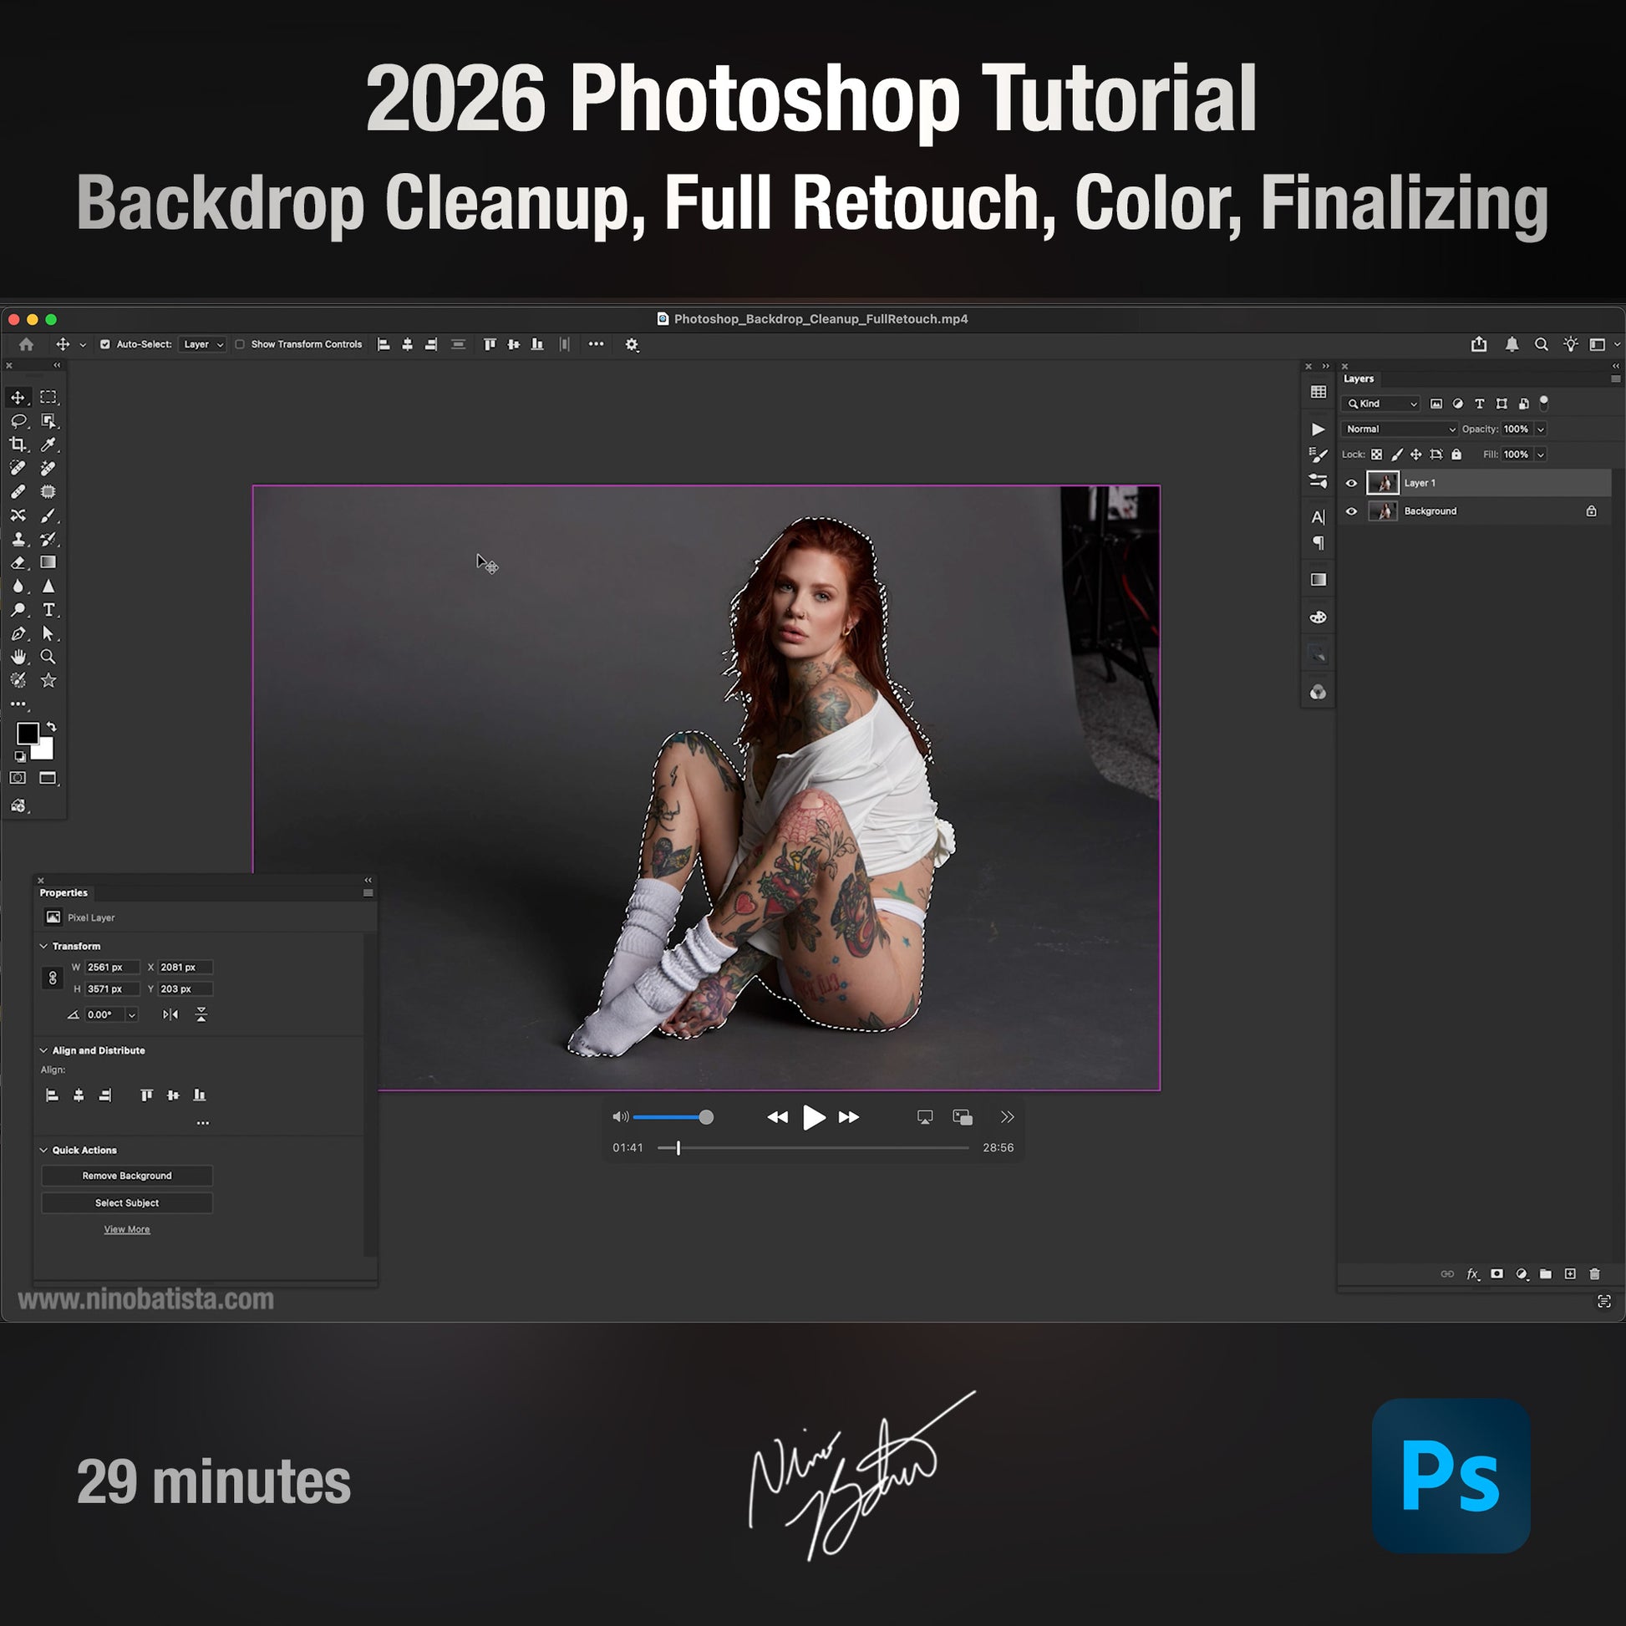Viewport: 1626px width, 1626px height.
Task: Select the Lasso tool
Action: click(18, 421)
